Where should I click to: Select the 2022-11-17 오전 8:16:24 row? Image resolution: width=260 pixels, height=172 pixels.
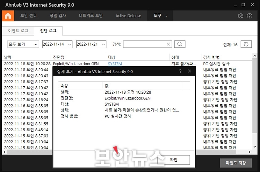tap(27, 100)
